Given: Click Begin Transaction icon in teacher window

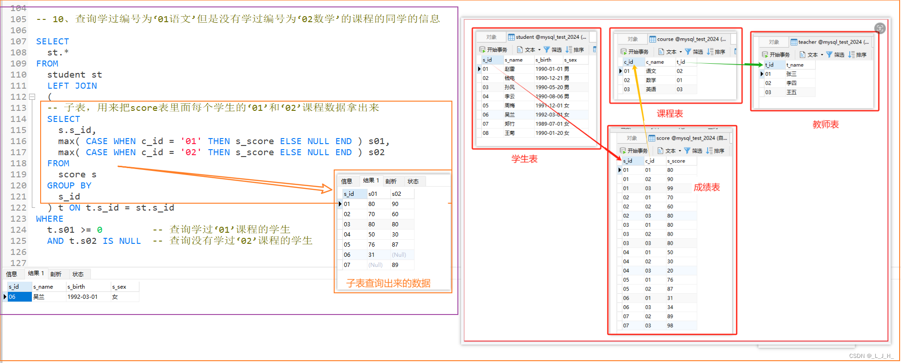Looking at the screenshot, I should tap(765, 54).
